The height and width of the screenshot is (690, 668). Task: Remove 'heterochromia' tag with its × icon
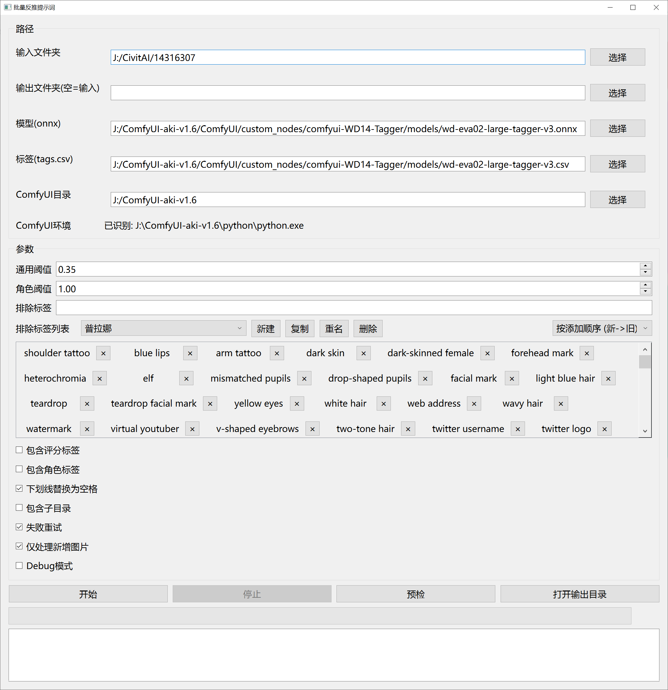coord(100,378)
